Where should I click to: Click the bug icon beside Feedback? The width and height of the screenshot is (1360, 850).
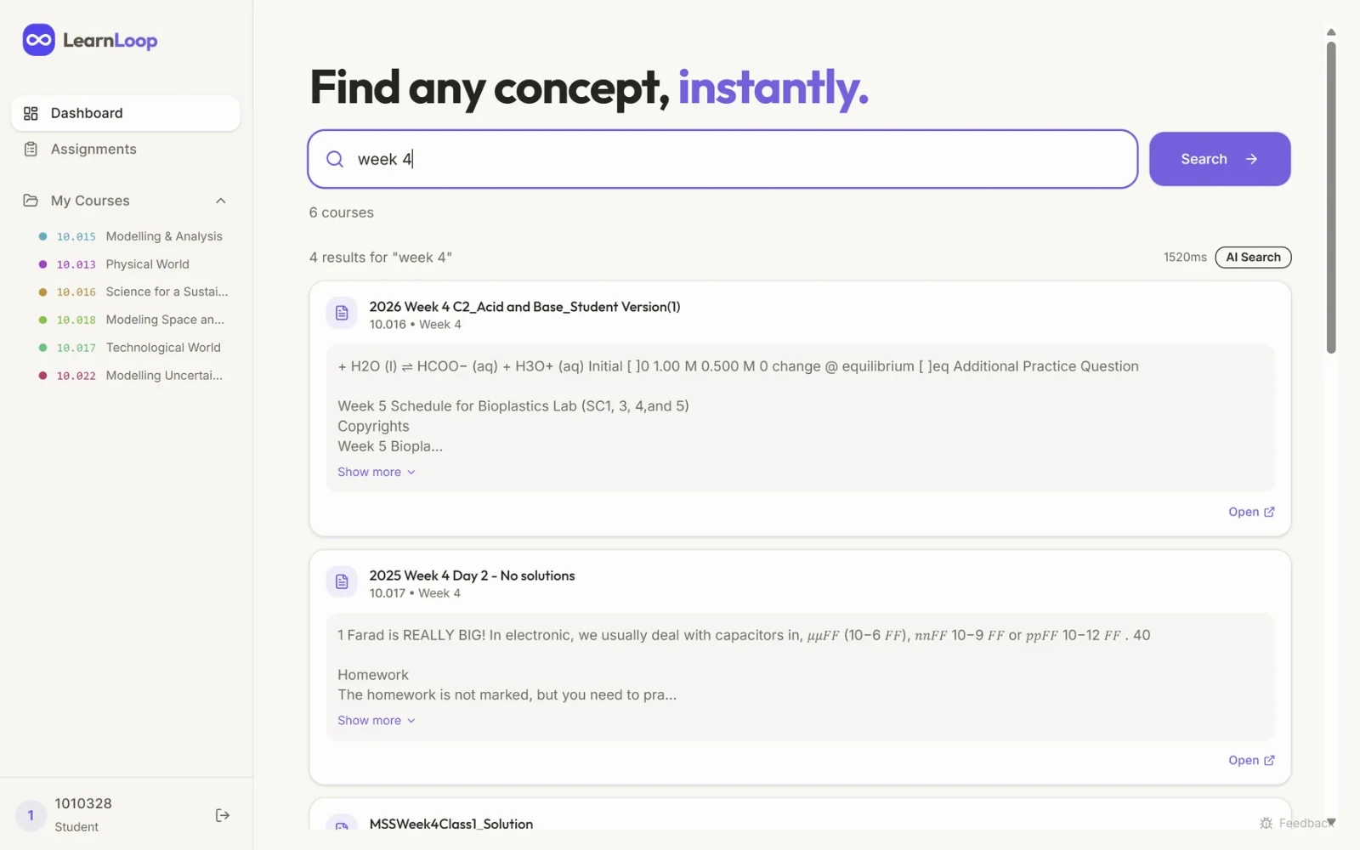coord(1266,823)
